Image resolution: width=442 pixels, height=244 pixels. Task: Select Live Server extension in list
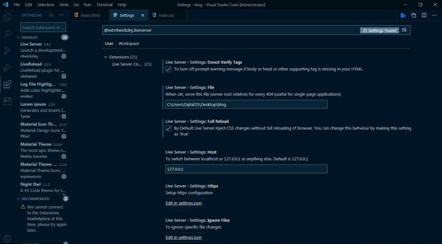(x=43, y=50)
